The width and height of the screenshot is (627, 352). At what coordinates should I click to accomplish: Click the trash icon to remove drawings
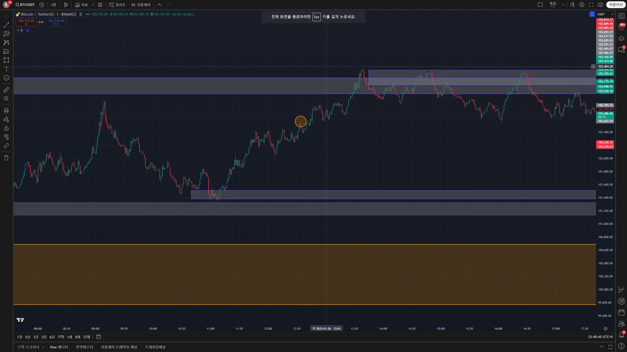(x=6, y=158)
